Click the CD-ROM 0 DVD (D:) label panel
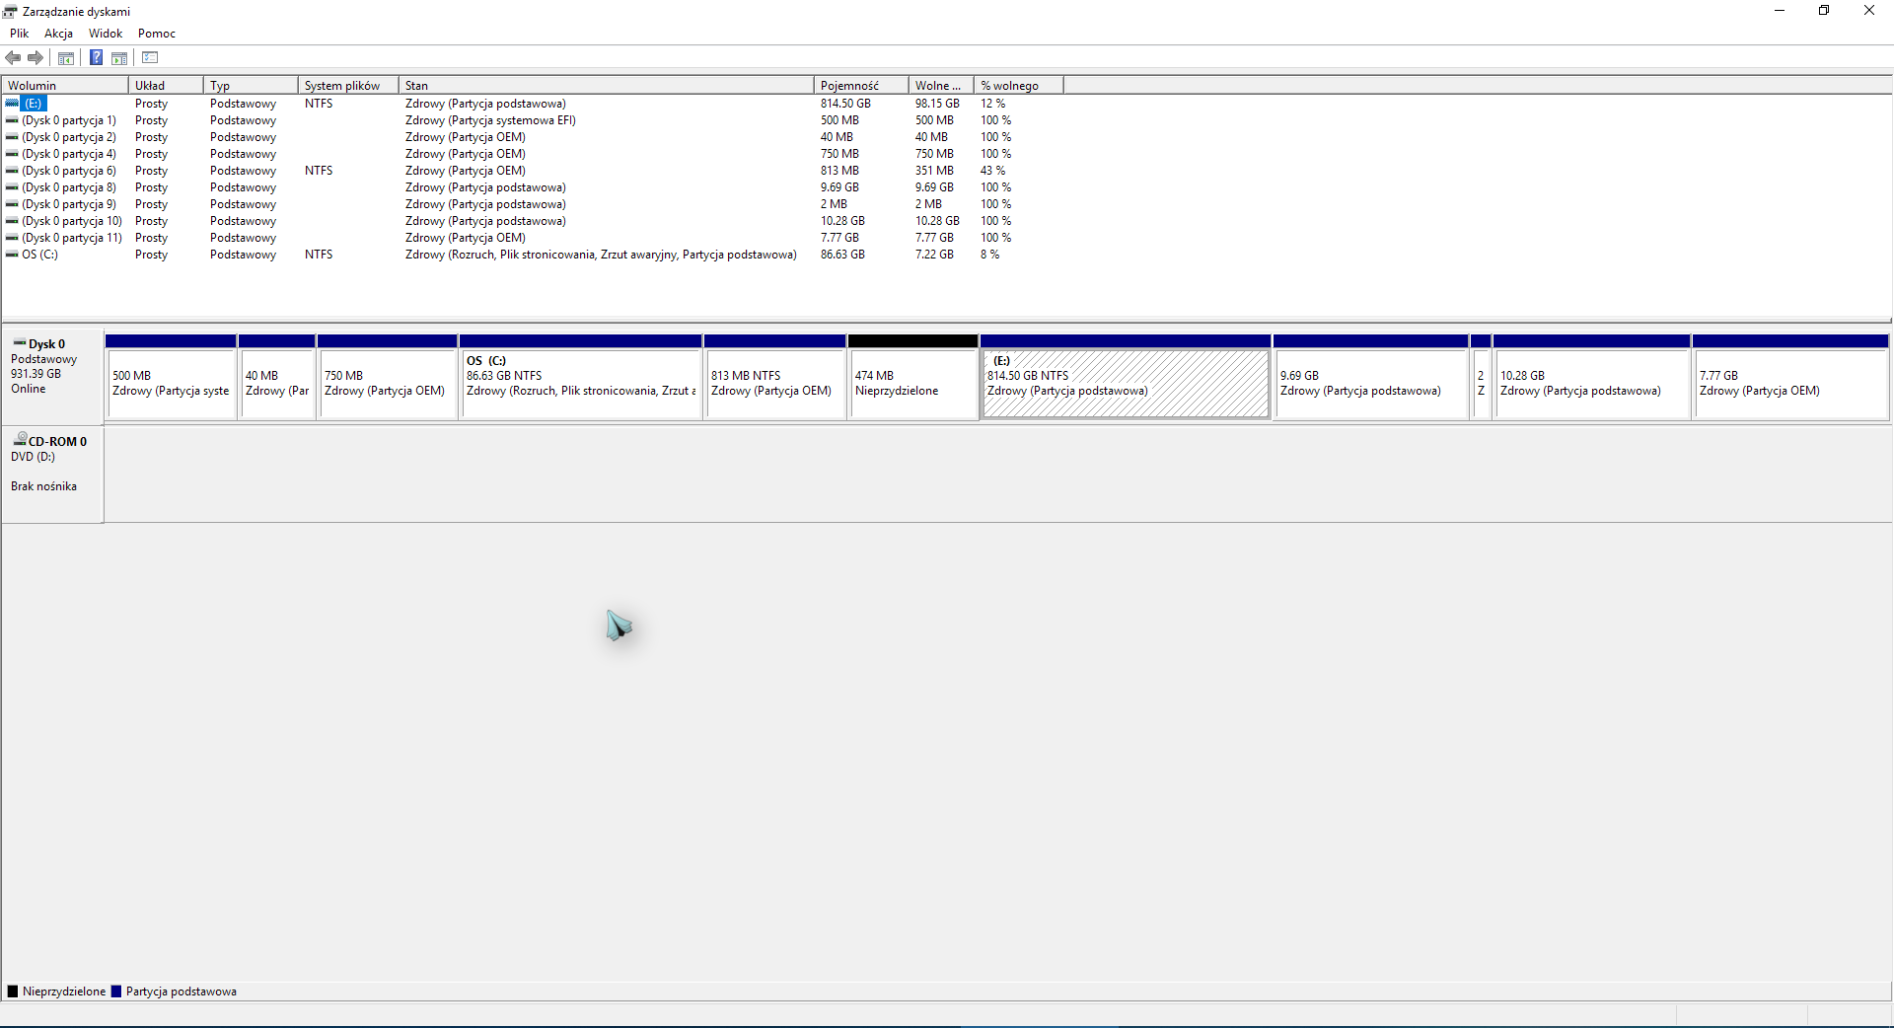Image resolution: width=1894 pixels, height=1028 pixels. coord(52,475)
